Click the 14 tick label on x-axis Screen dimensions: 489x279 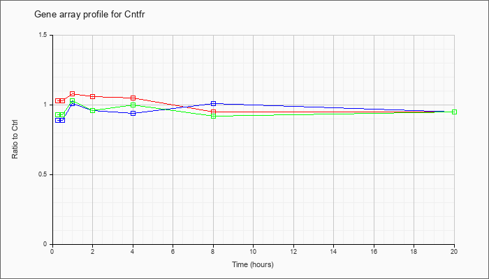(334, 252)
